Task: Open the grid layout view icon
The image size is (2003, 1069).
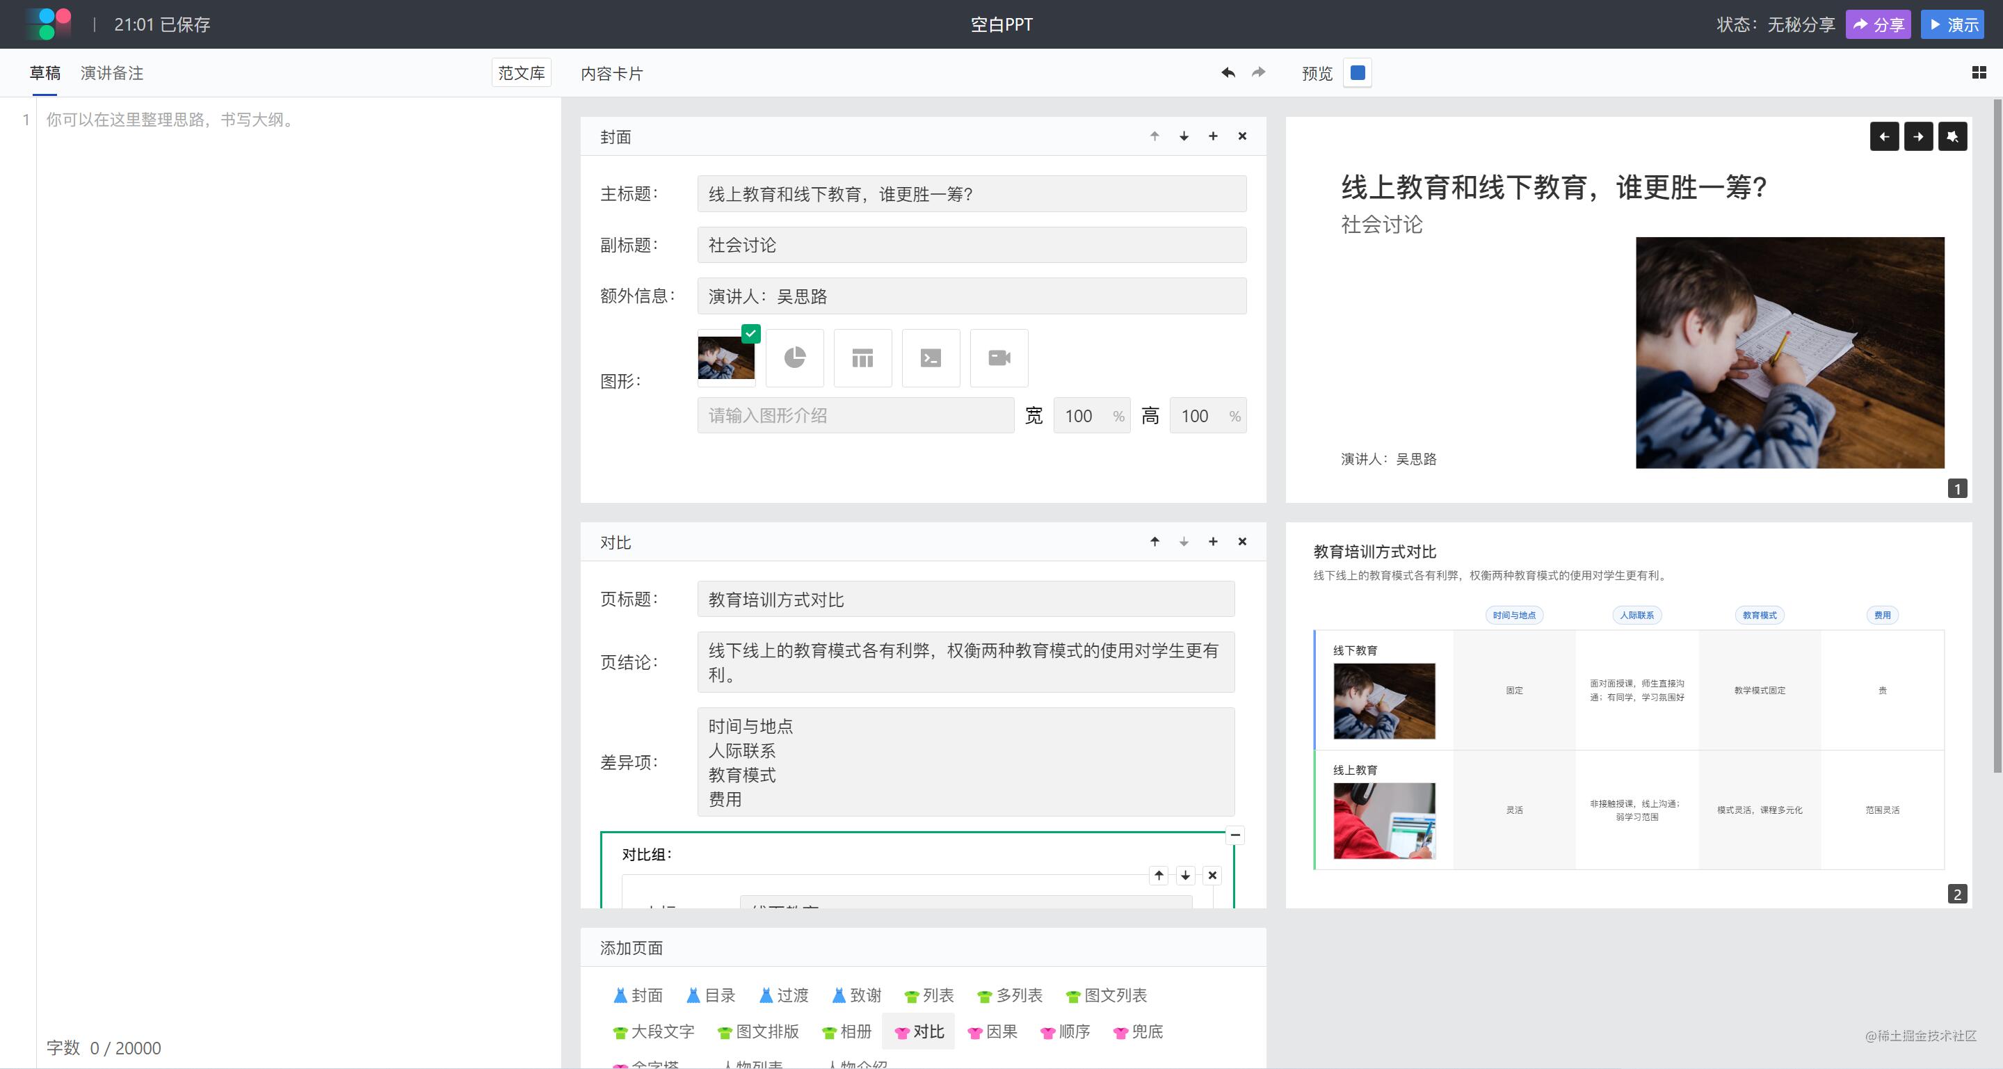Action: tap(1979, 73)
